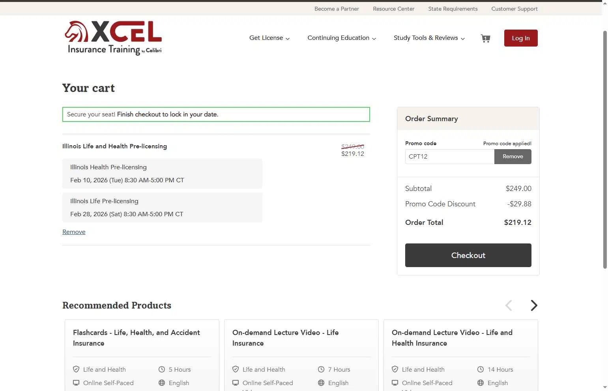This screenshot has width=608, height=391.
Task: Click Illinois Health Pre-licensing session box
Action: [x=162, y=174]
